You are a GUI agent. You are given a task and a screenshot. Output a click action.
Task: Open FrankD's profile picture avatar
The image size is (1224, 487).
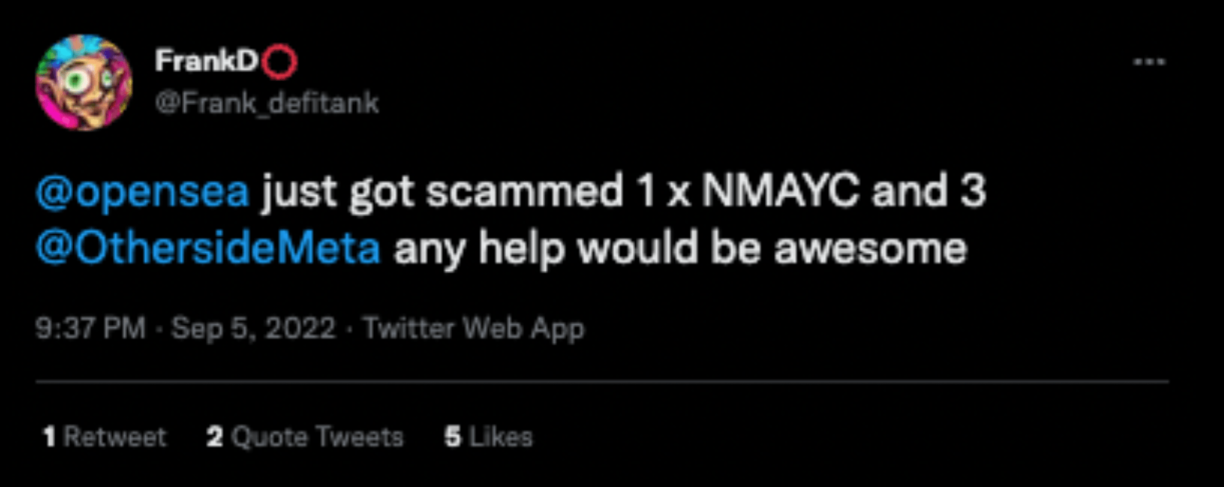pyautogui.click(x=84, y=82)
